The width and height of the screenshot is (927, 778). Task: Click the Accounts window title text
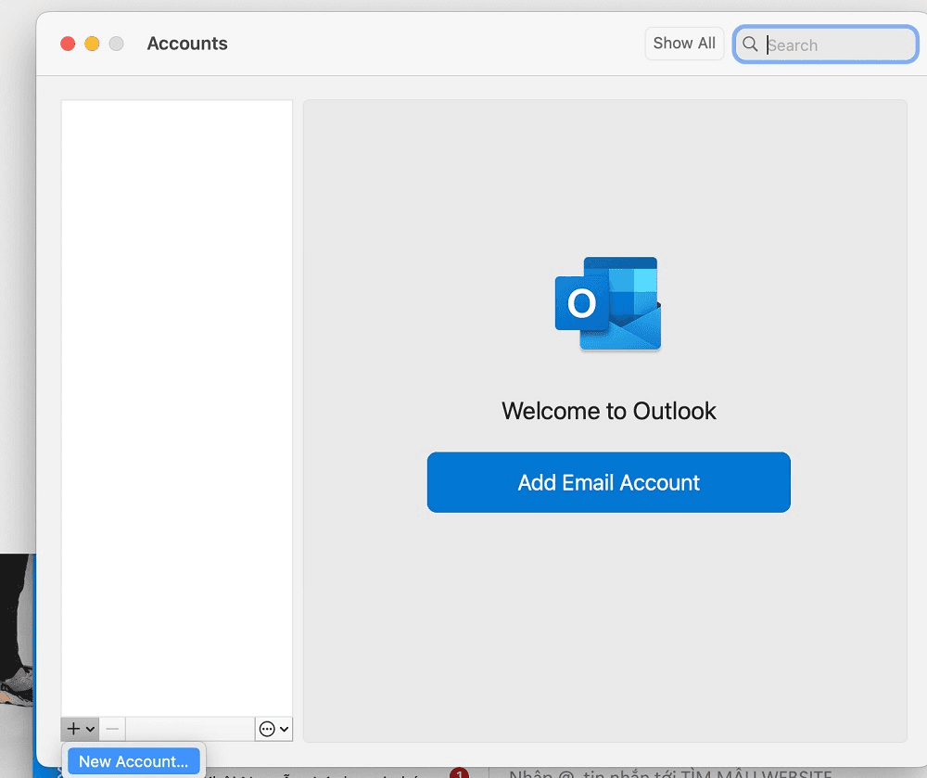pos(187,44)
